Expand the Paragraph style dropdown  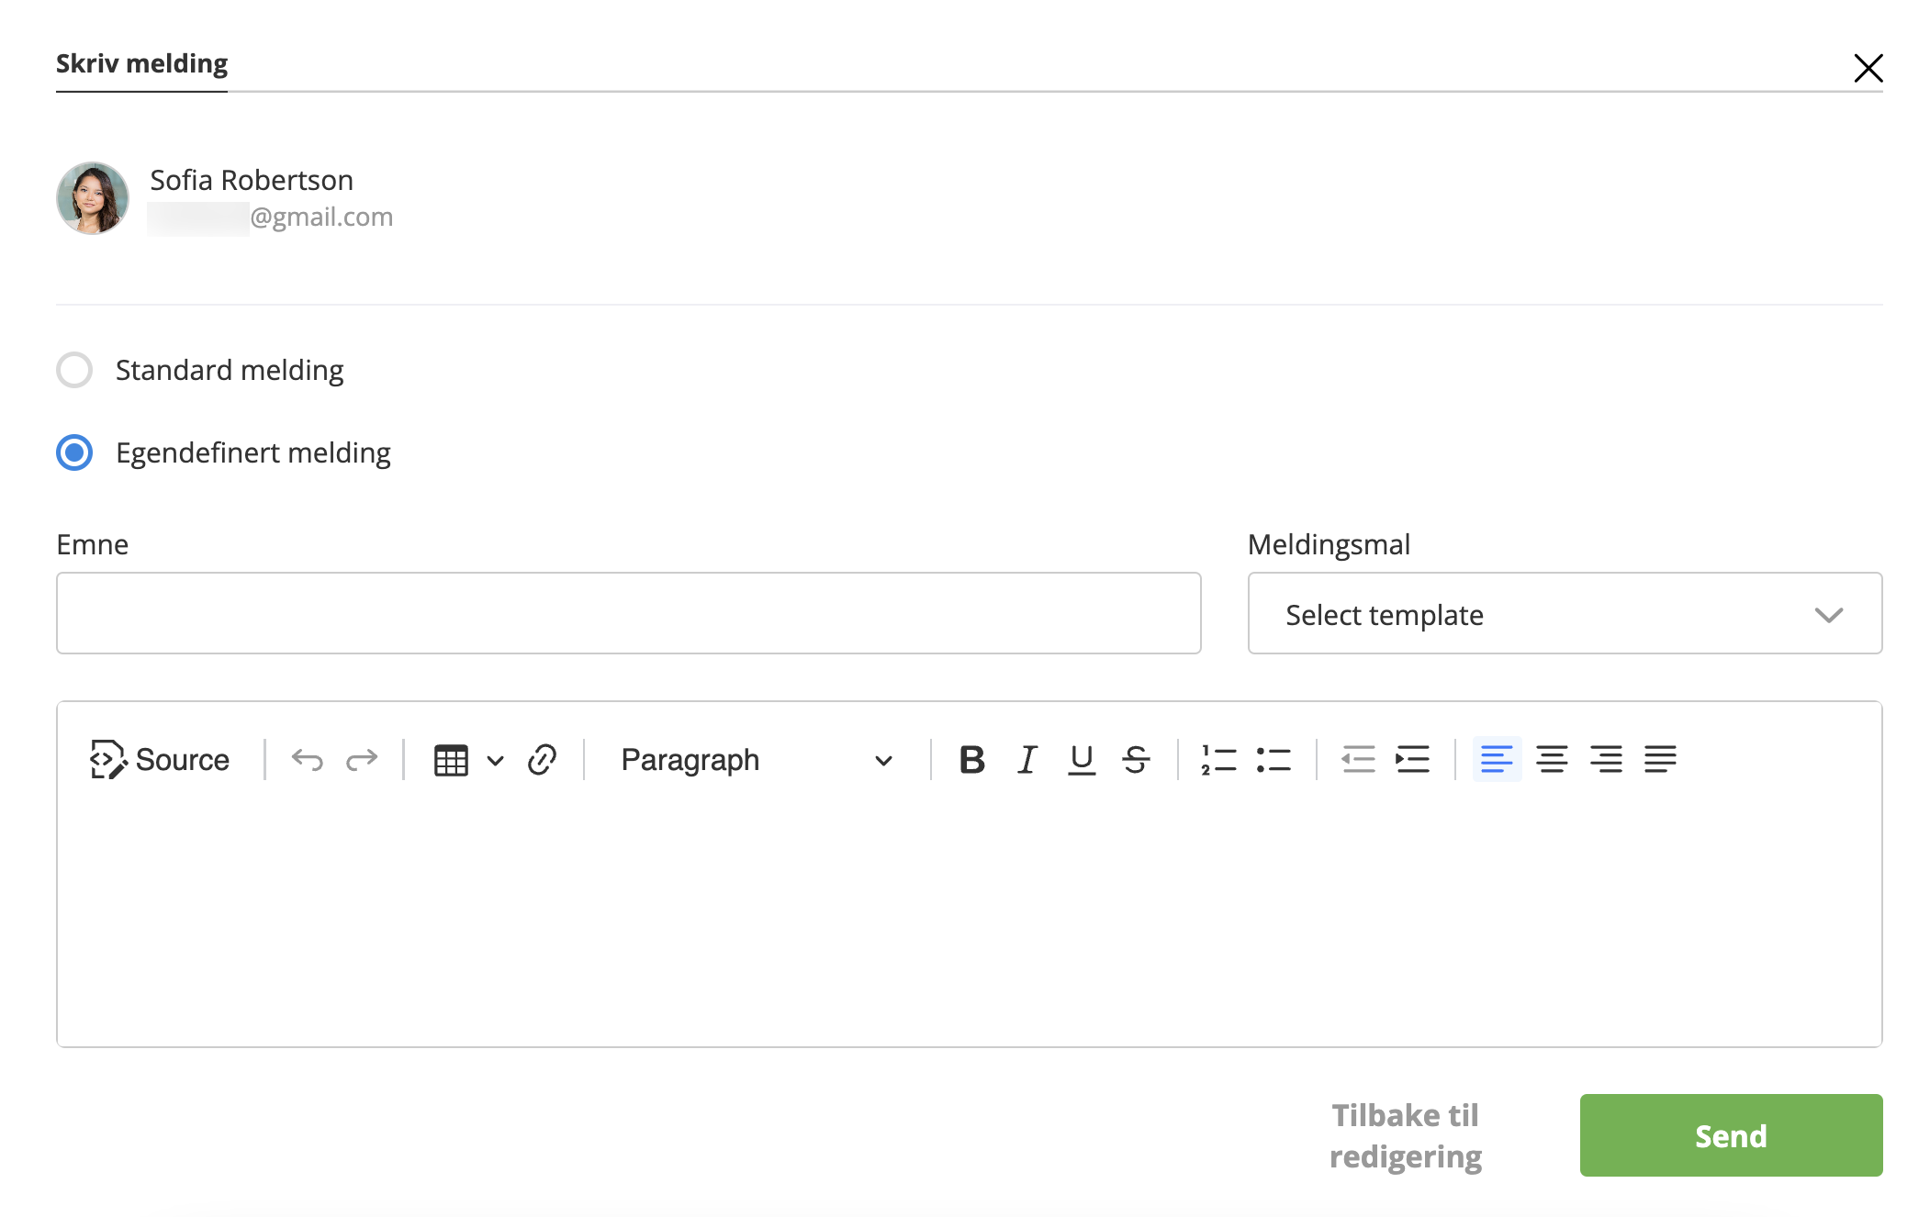click(757, 760)
